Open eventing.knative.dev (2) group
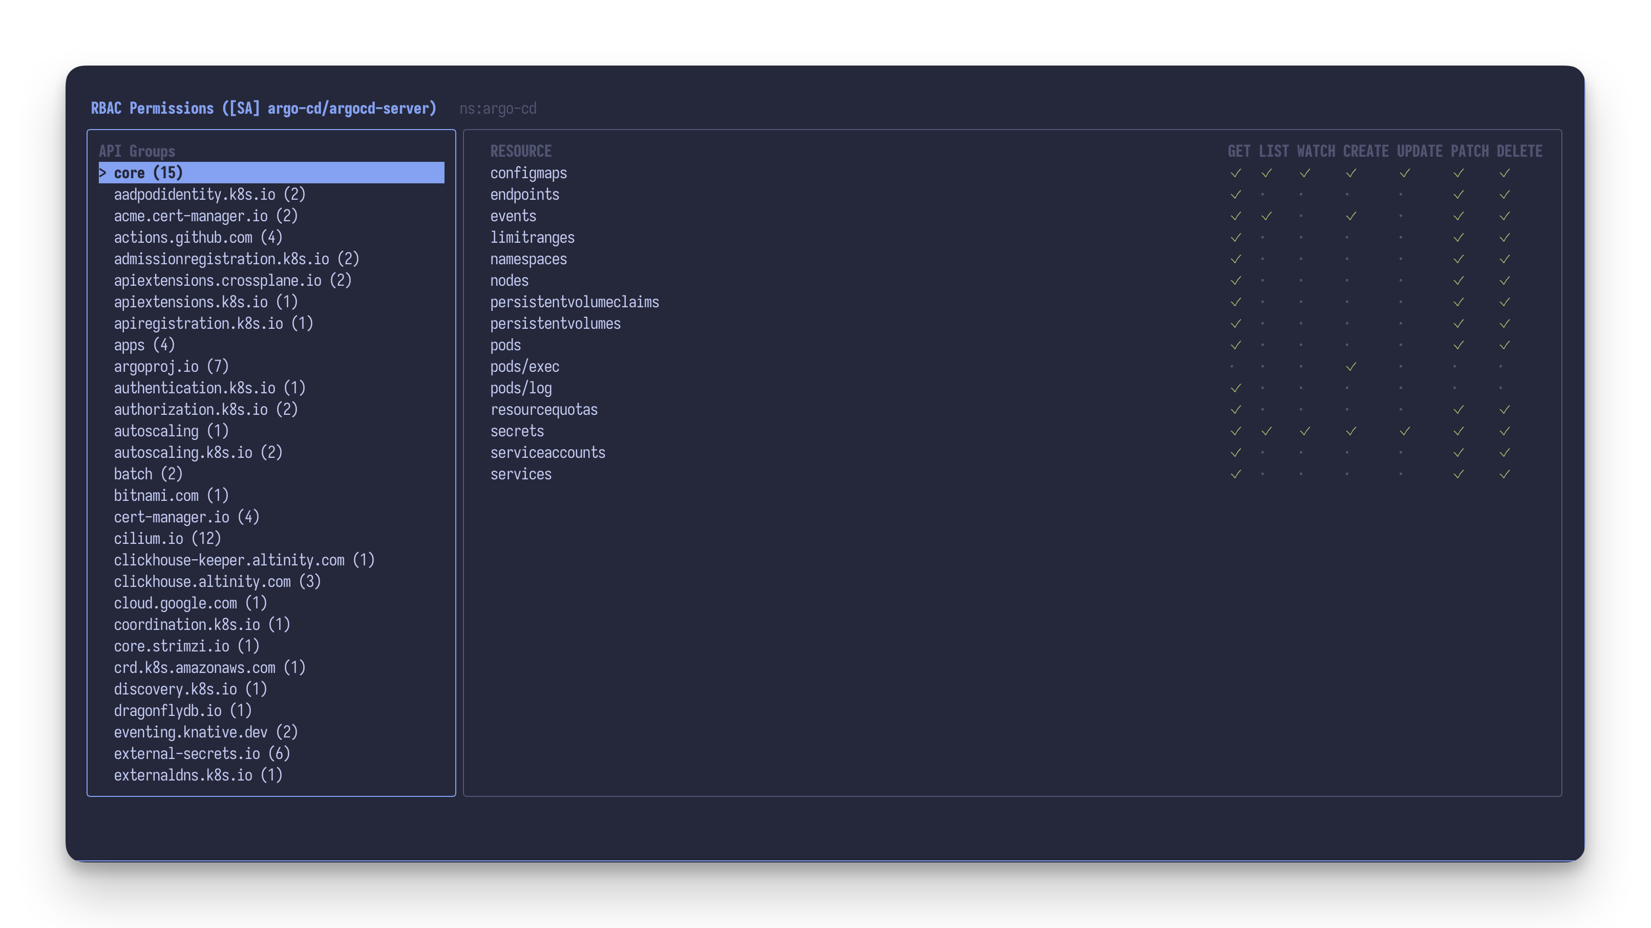1651x928 pixels. 206,732
